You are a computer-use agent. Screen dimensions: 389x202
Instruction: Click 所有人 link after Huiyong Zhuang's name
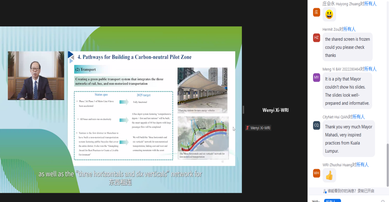click(370, 4)
